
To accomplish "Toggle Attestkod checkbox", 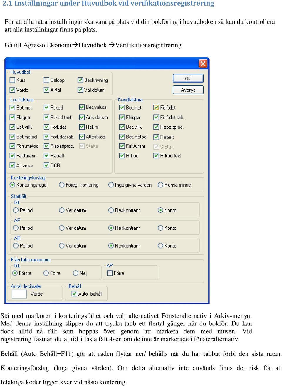I will [x=82, y=137].
